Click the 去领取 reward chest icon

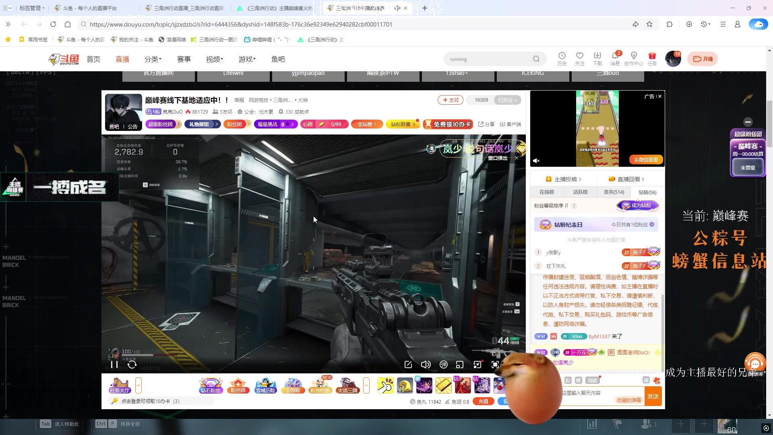coord(293,385)
